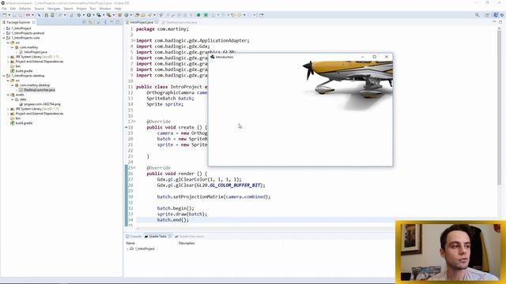This screenshot has width=506, height=284.
Task: Click Collapse All in Package Explorer
Action: [85, 22]
